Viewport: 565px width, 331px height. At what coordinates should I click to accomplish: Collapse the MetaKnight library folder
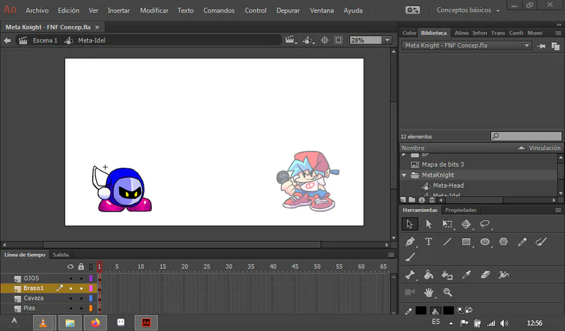tap(404, 175)
